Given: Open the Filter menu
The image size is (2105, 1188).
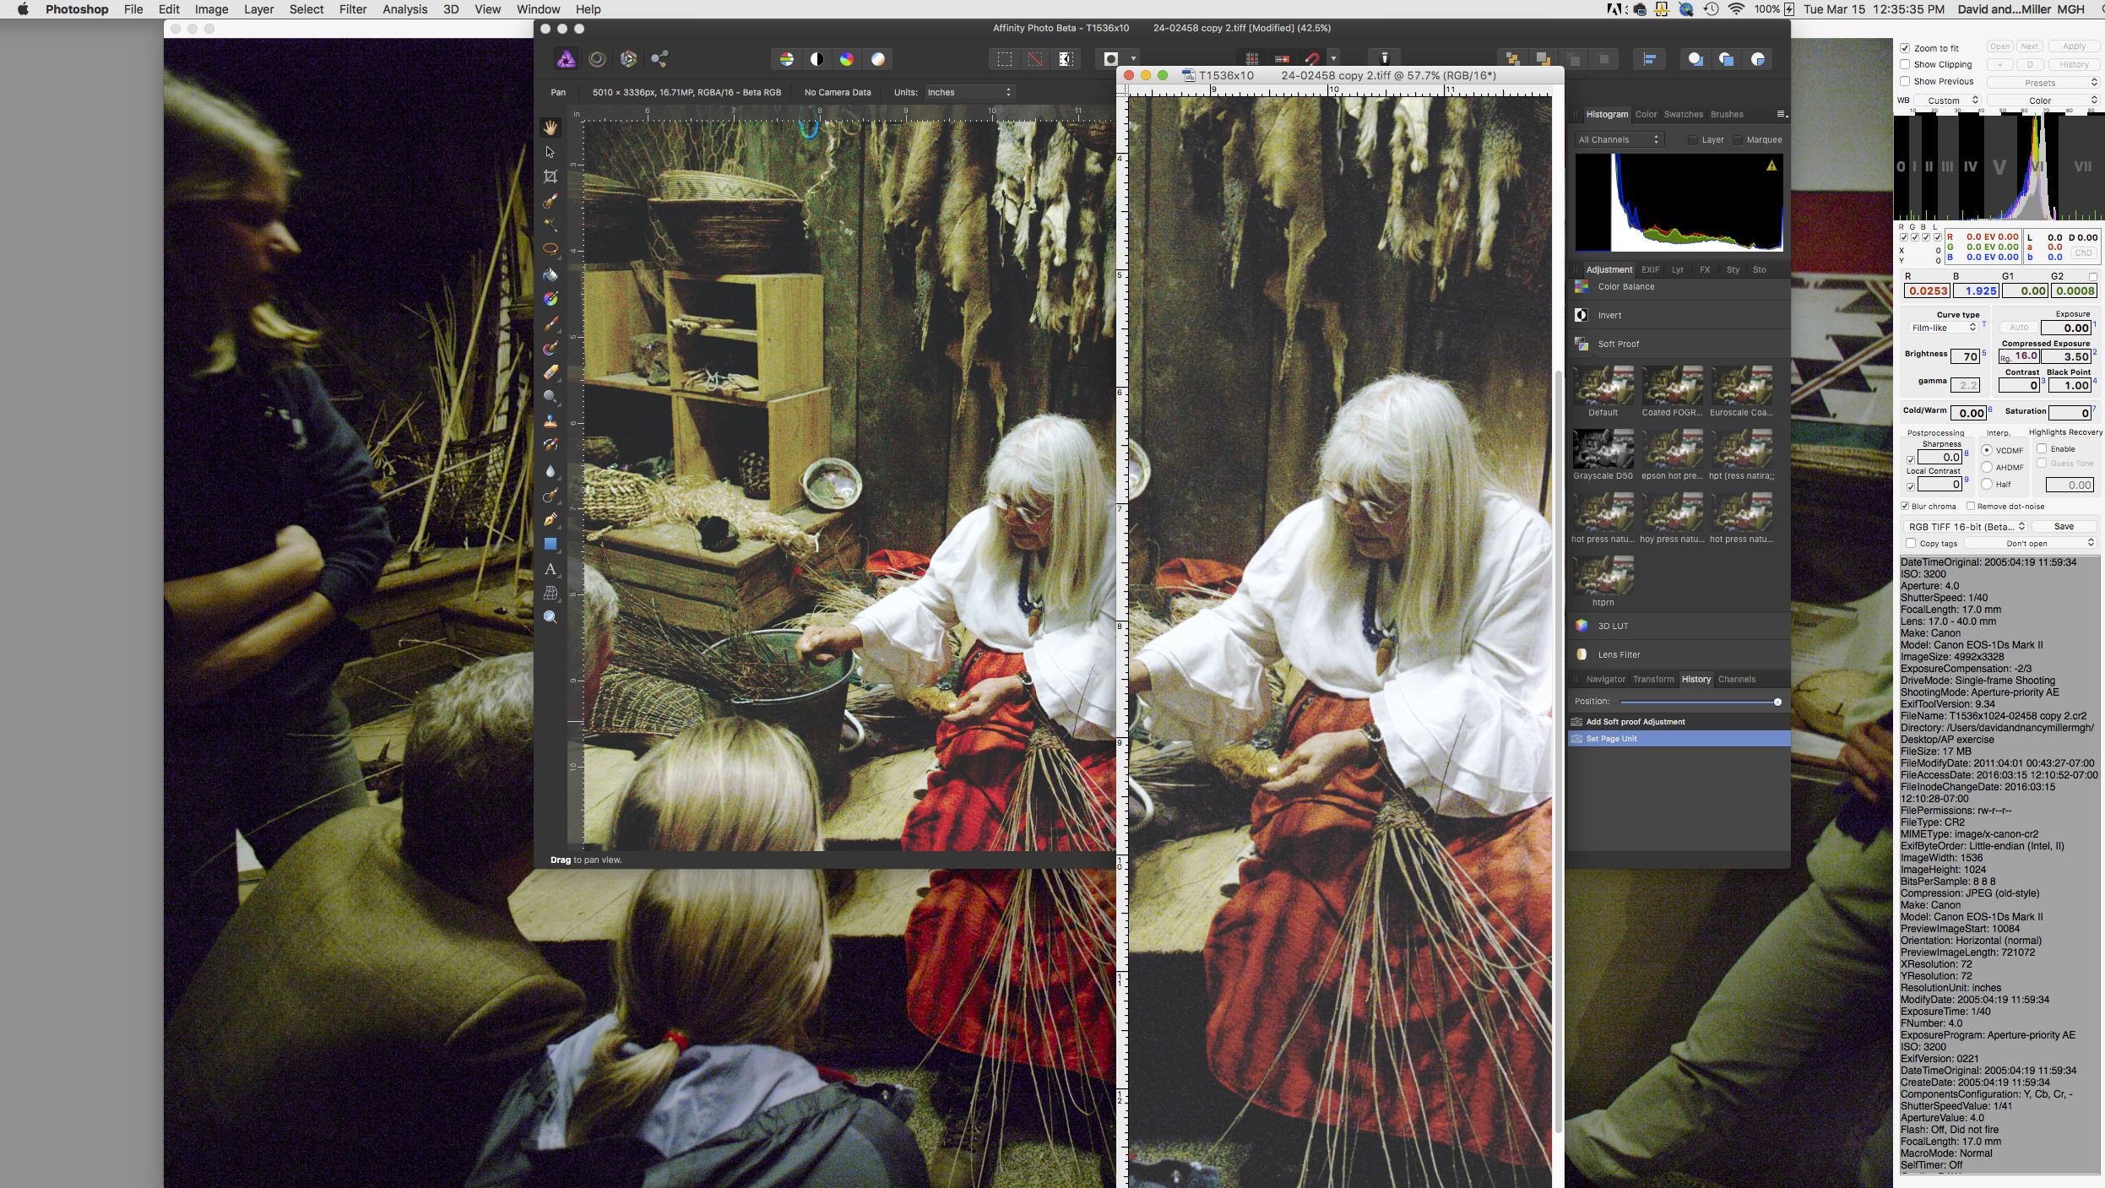Looking at the screenshot, I should [x=352, y=9].
